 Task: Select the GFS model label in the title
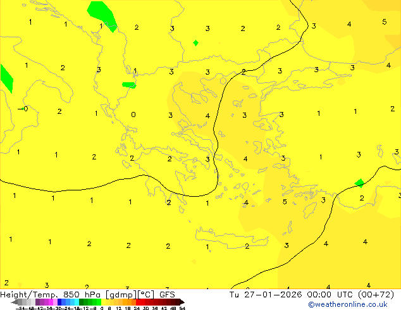(x=167, y=294)
